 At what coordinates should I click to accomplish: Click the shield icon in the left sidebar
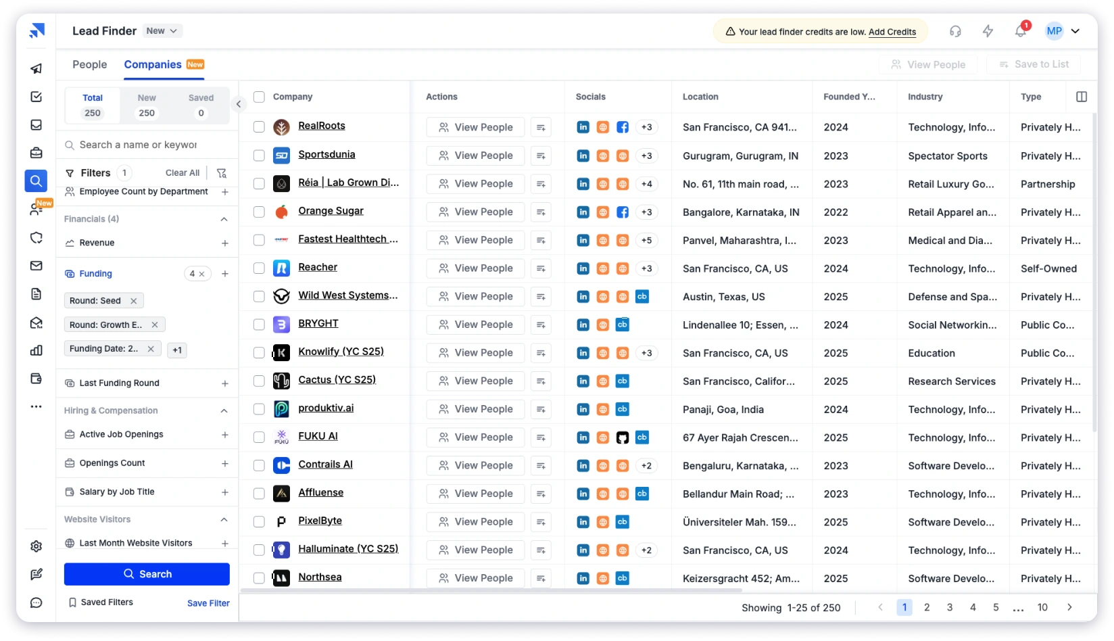pyautogui.click(x=36, y=237)
